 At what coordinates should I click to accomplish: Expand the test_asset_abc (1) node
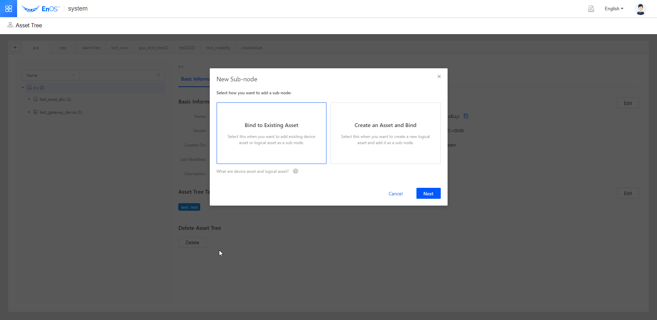pyautogui.click(x=29, y=99)
